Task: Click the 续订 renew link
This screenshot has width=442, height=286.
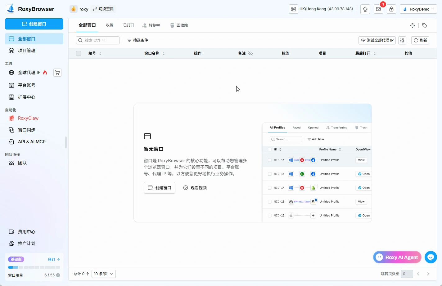Action: pyautogui.click(x=54, y=259)
